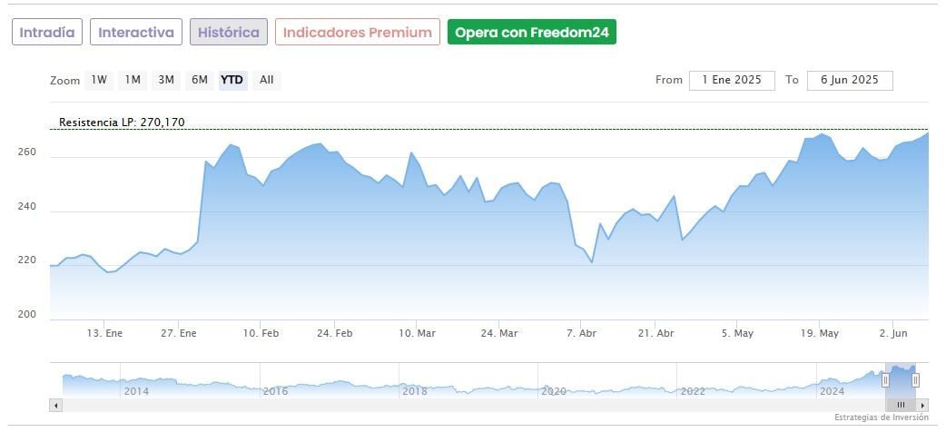Click the horizontal scrollbar thumb grip
This screenshot has height=432, width=946.
coord(901,405)
